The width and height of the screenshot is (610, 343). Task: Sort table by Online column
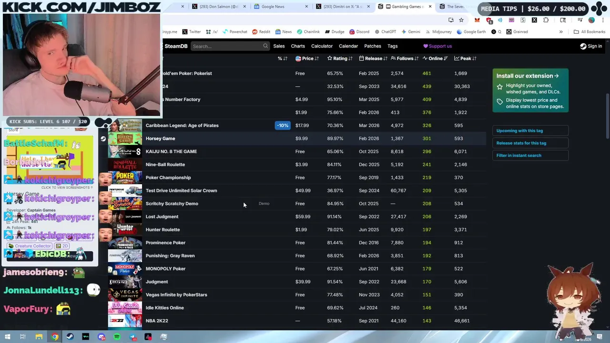point(435,59)
